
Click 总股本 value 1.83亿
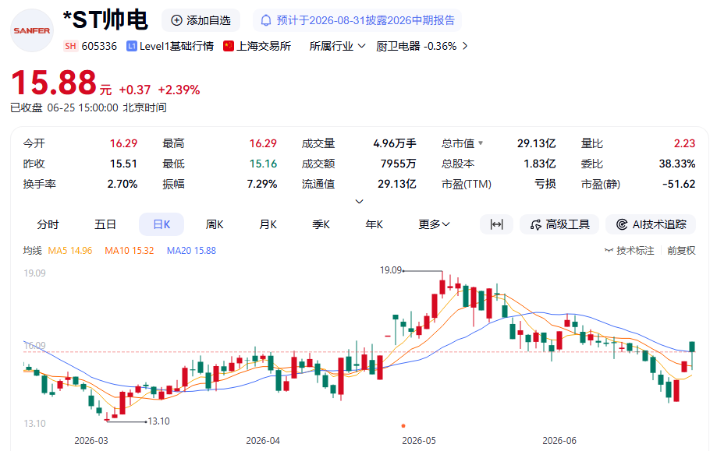click(x=540, y=164)
